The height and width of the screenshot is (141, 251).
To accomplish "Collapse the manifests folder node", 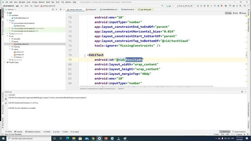I will [7, 15].
